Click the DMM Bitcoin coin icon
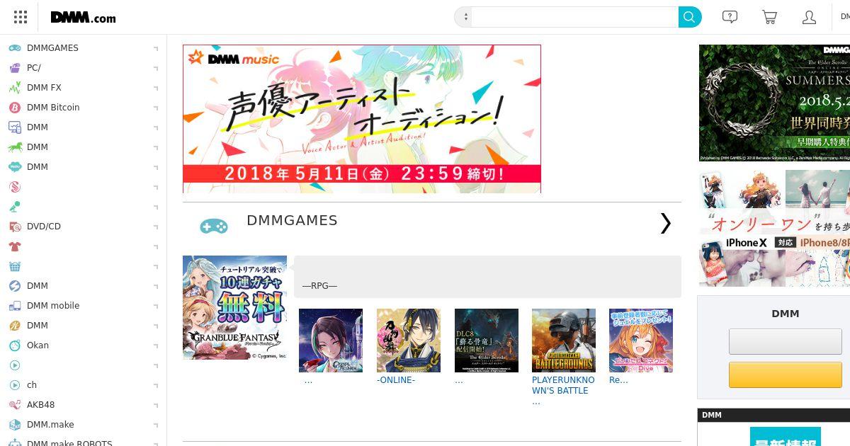Viewport: 850px width, 446px height. pos(15,108)
